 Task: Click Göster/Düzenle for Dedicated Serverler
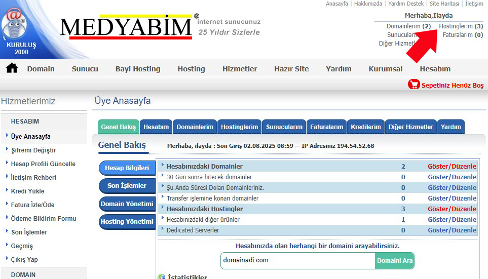coord(452,230)
